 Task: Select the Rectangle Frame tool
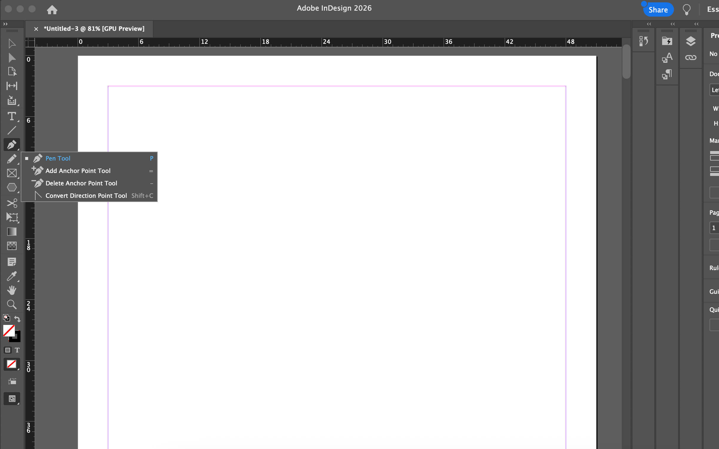point(12,173)
